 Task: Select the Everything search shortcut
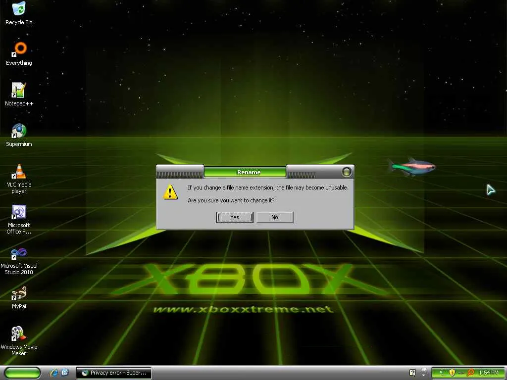[x=19, y=54]
